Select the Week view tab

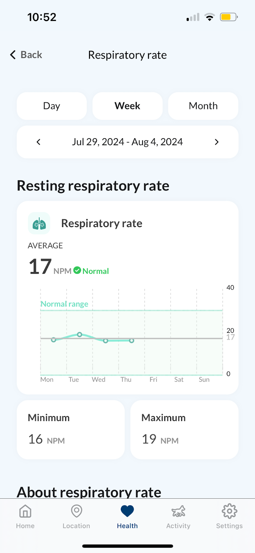[x=127, y=106]
